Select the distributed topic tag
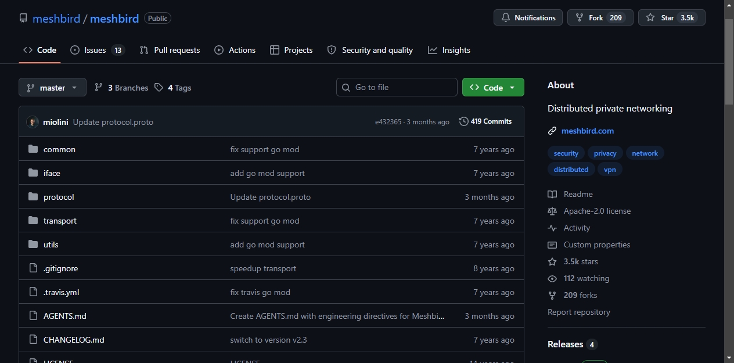734x363 pixels. (571, 170)
